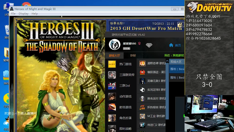Click the webcam video thumbnail
The image size is (234, 132).
(x=209, y=114)
